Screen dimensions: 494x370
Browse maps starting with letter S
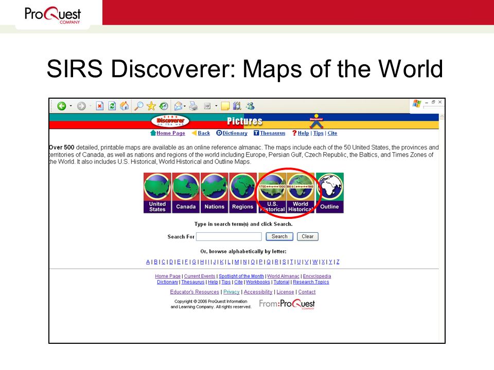pos(284,262)
